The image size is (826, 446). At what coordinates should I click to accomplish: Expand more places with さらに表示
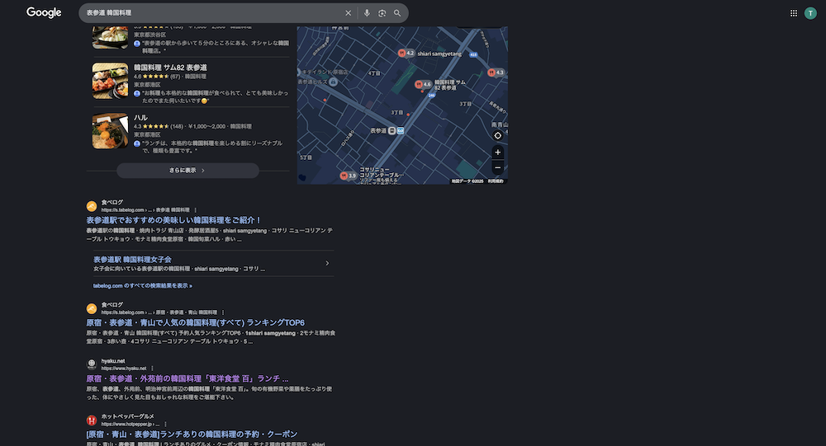point(188,171)
